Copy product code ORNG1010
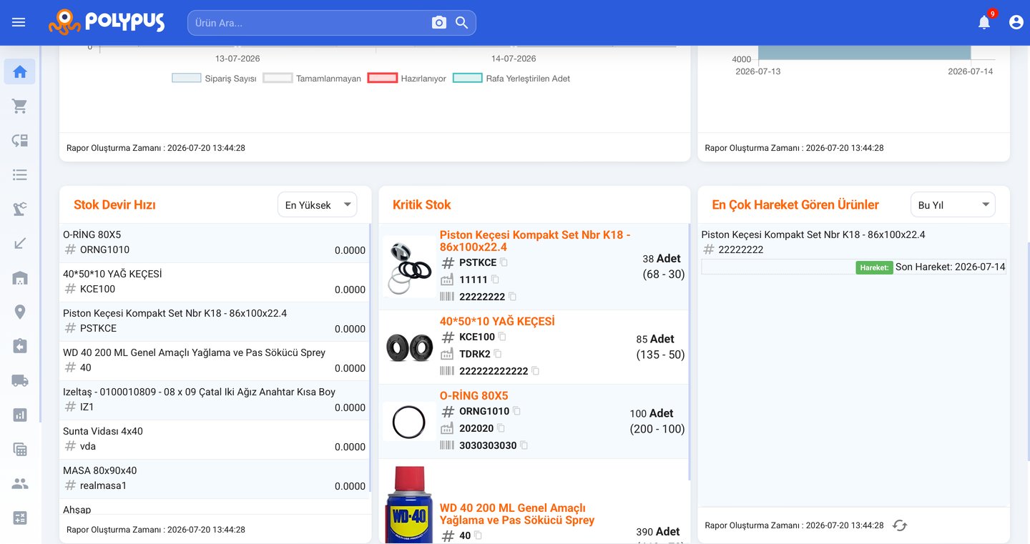Viewport: 1030px width, 544px height. coord(516,411)
